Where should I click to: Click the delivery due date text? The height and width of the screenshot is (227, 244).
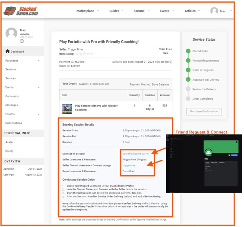point(142,62)
